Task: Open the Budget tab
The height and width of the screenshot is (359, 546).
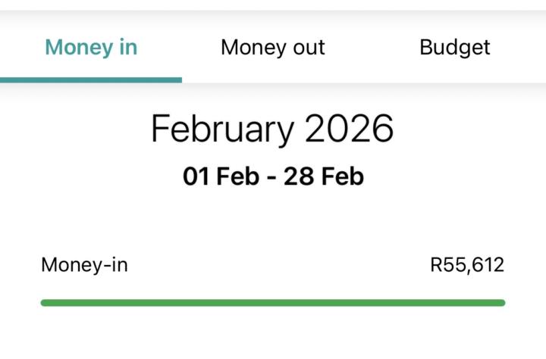Action: pos(454,48)
